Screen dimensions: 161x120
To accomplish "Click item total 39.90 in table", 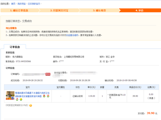I will (x=135, y=96).
